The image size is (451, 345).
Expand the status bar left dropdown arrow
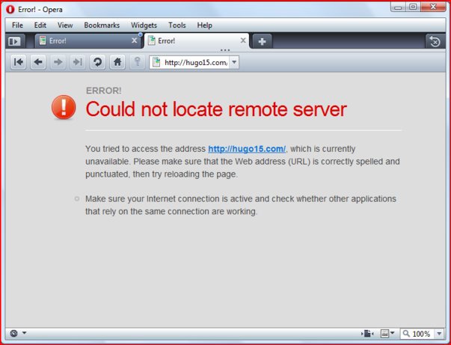[25, 333]
